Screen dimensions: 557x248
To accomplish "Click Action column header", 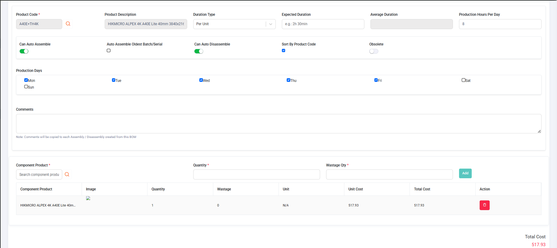I will click(484, 189).
